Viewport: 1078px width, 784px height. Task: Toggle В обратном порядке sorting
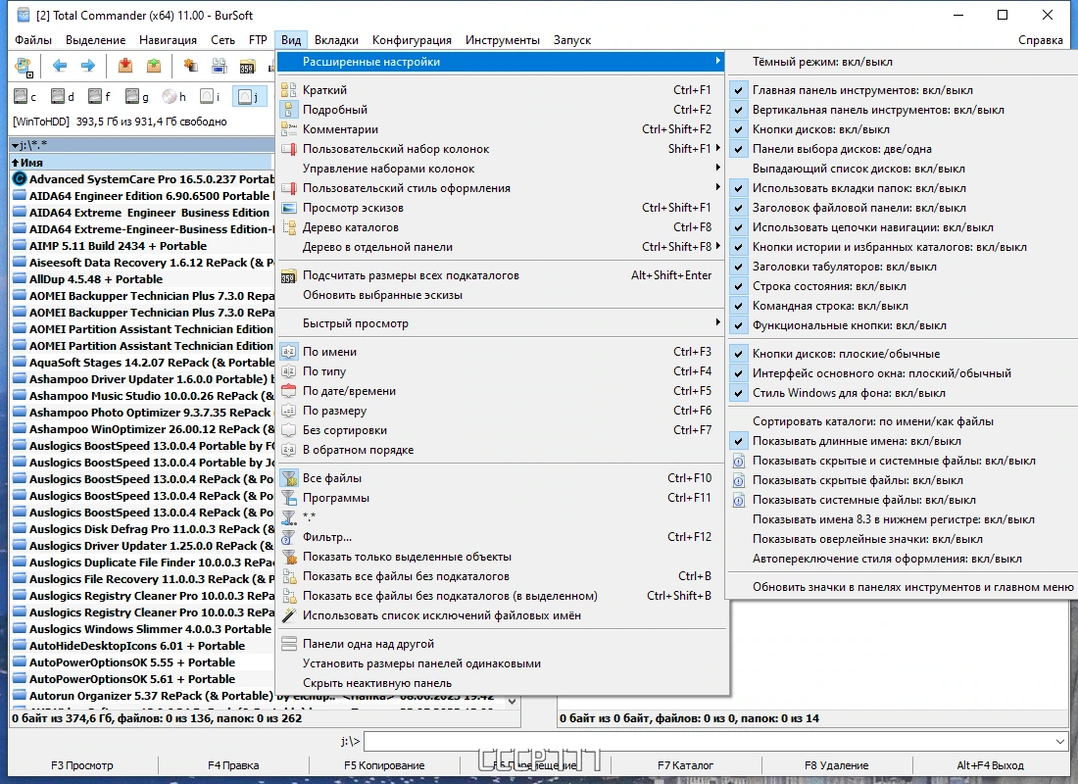point(502,449)
